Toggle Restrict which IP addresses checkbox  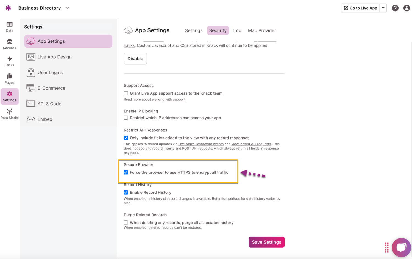[x=126, y=118]
